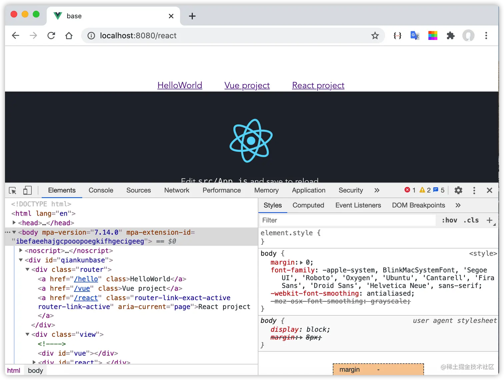Follow the /react href in DOM tree

[86, 298]
